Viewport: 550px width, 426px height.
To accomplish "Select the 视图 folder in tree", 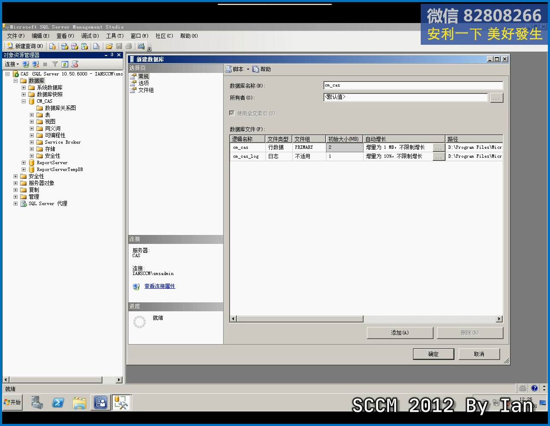I will tap(50, 122).
